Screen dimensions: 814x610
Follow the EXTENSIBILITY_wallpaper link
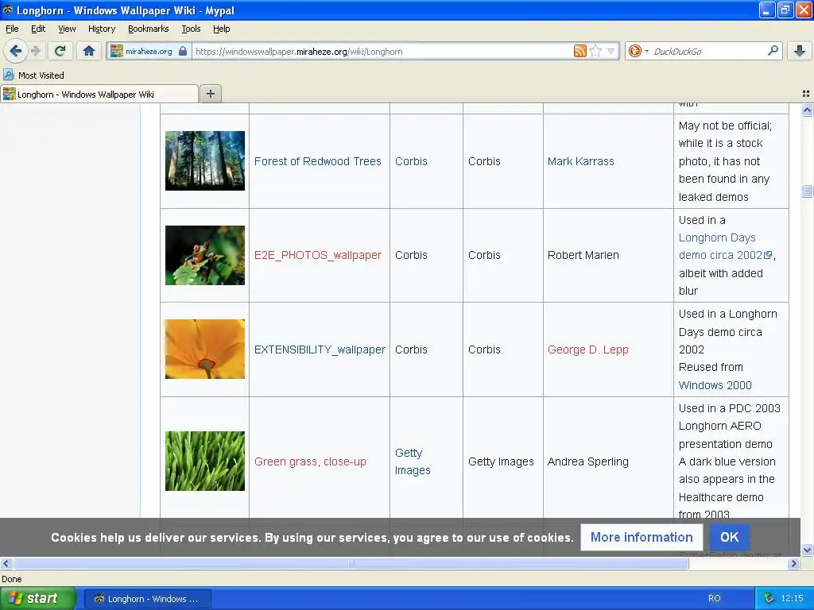[320, 349]
